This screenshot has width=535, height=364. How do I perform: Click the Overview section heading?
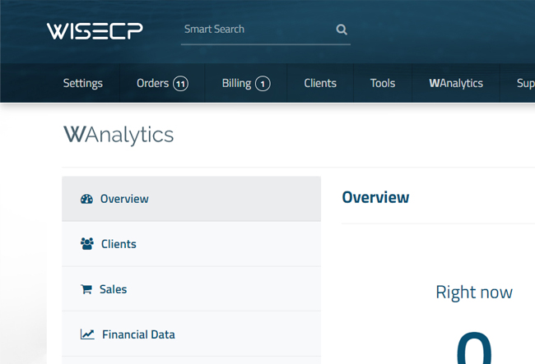click(375, 197)
